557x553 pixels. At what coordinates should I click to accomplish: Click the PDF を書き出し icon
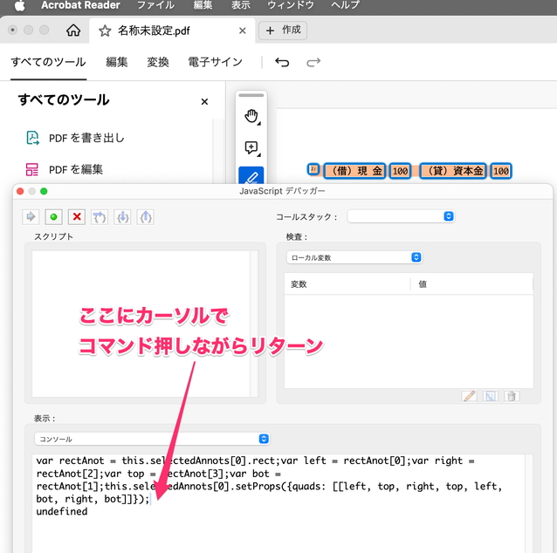(32, 138)
